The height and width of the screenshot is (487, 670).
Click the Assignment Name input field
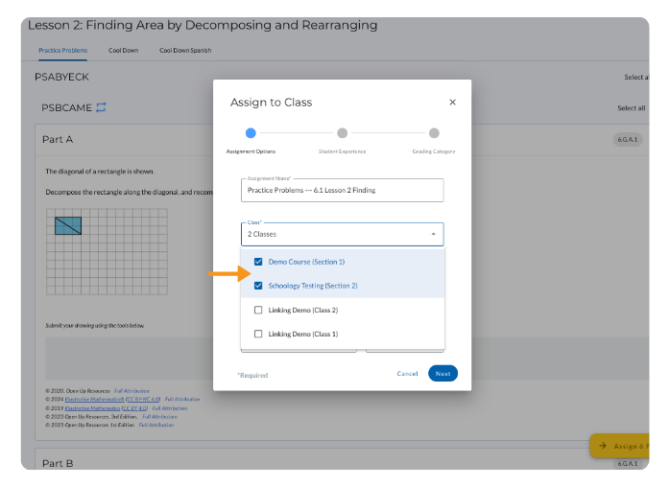(343, 190)
